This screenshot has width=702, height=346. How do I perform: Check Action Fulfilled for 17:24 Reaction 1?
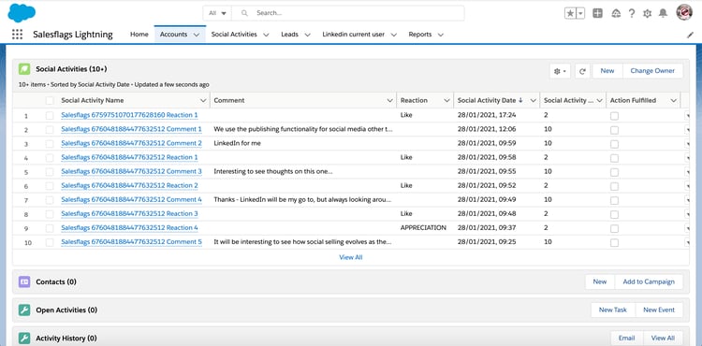coord(614,116)
